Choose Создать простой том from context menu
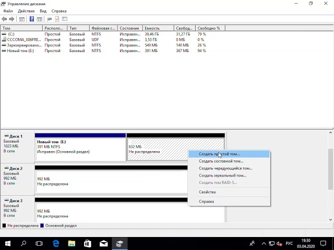 click(219, 154)
